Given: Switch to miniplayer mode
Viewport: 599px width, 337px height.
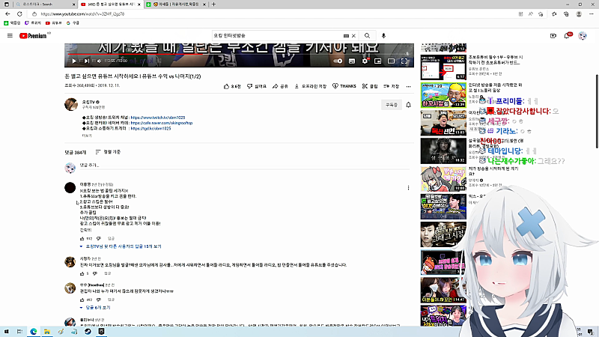Looking at the screenshot, I should tap(378, 61).
